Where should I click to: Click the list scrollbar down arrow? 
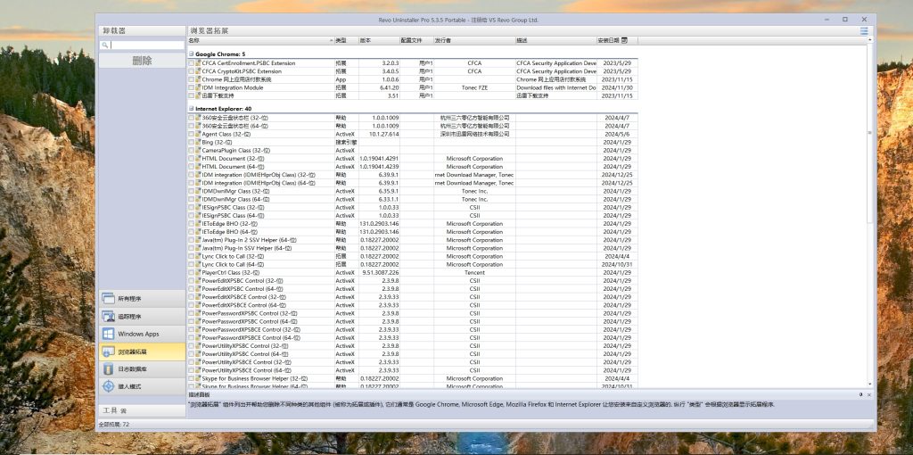870,384
